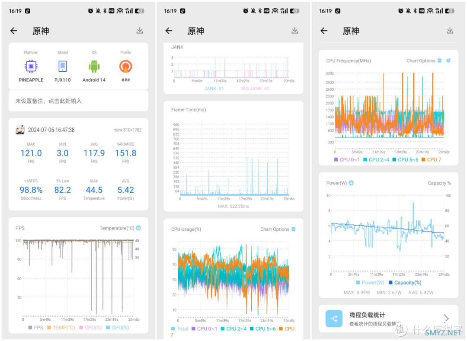The width and height of the screenshot is (467, 341).
Task: Select the MAX: 8.99W power text
Action: tap(357, 293)
